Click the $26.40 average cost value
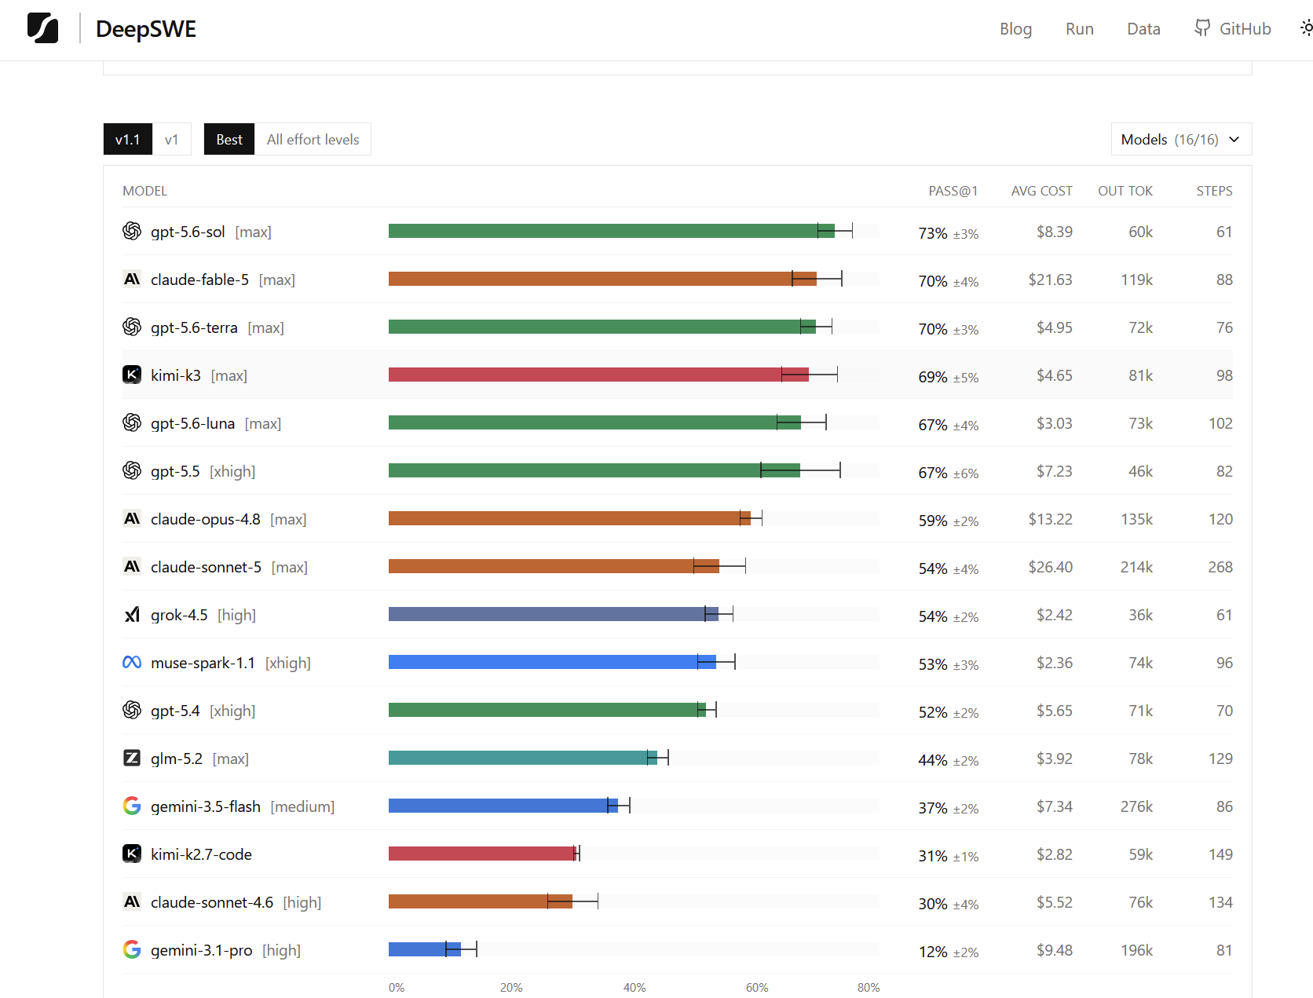The height and width of the screenshot is (998, 1313). click(x=1051, y=567)
